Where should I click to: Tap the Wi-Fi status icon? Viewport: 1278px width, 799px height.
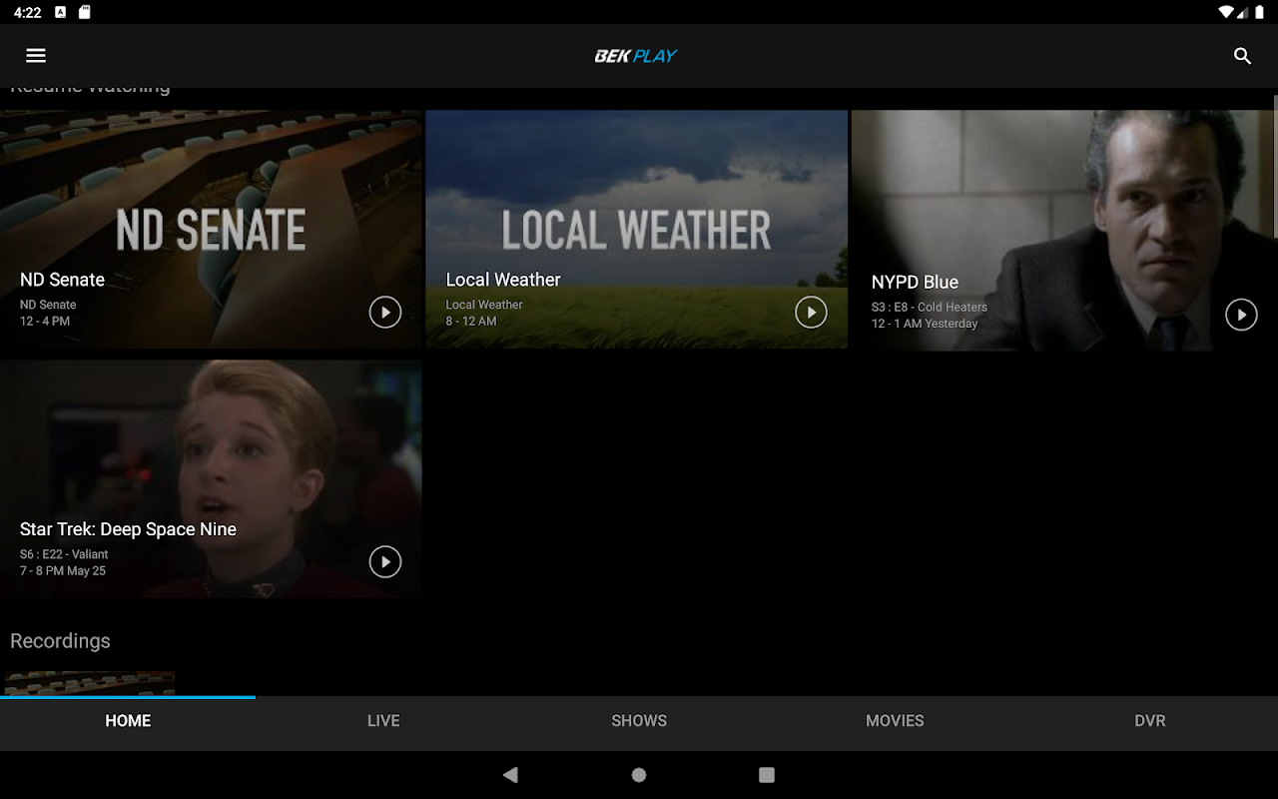[1226, 12]
